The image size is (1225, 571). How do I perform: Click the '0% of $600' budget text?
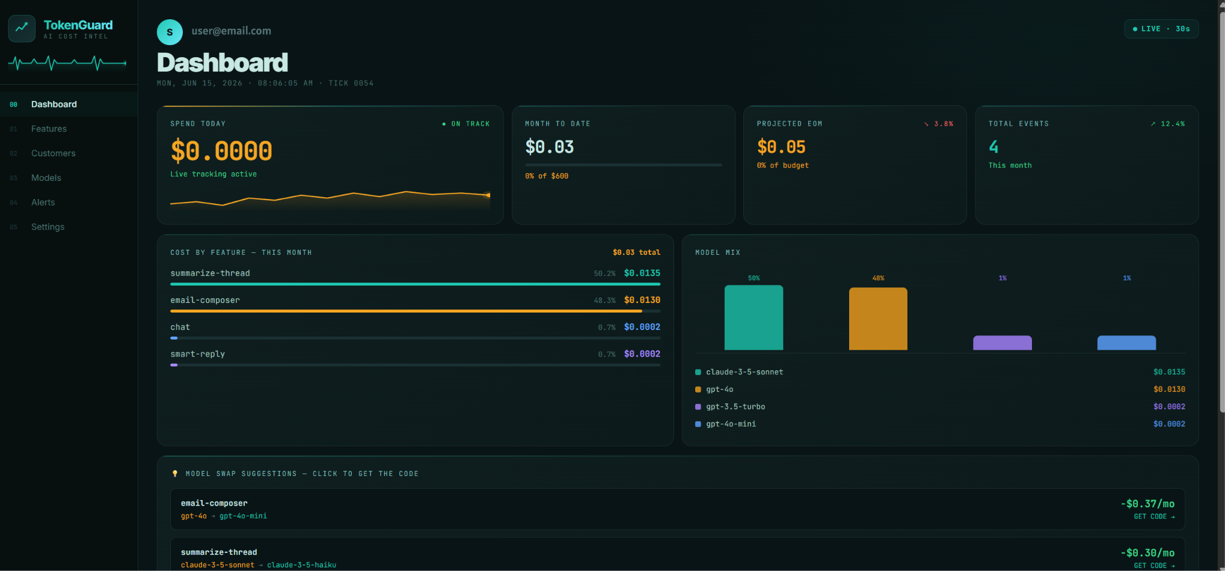point(547,176)
